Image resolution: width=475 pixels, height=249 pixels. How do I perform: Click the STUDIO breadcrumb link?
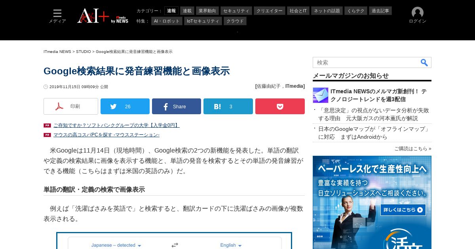84,52
